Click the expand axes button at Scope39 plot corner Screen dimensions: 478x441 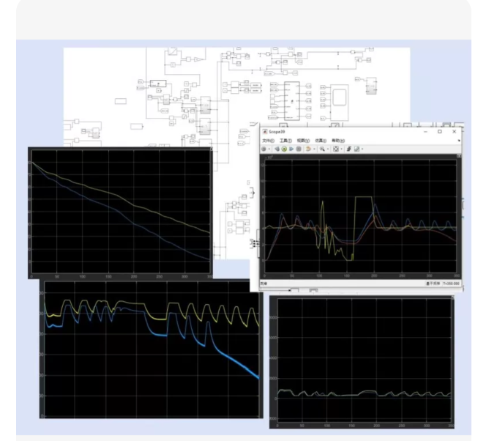pyautogui.click(x=459, y=156)
